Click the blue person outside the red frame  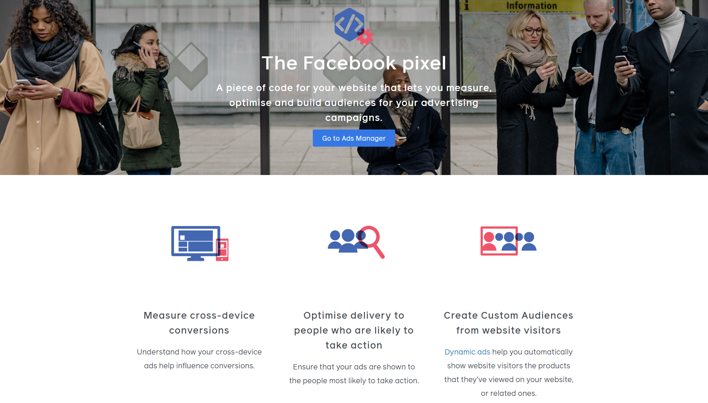coord(529,241)
